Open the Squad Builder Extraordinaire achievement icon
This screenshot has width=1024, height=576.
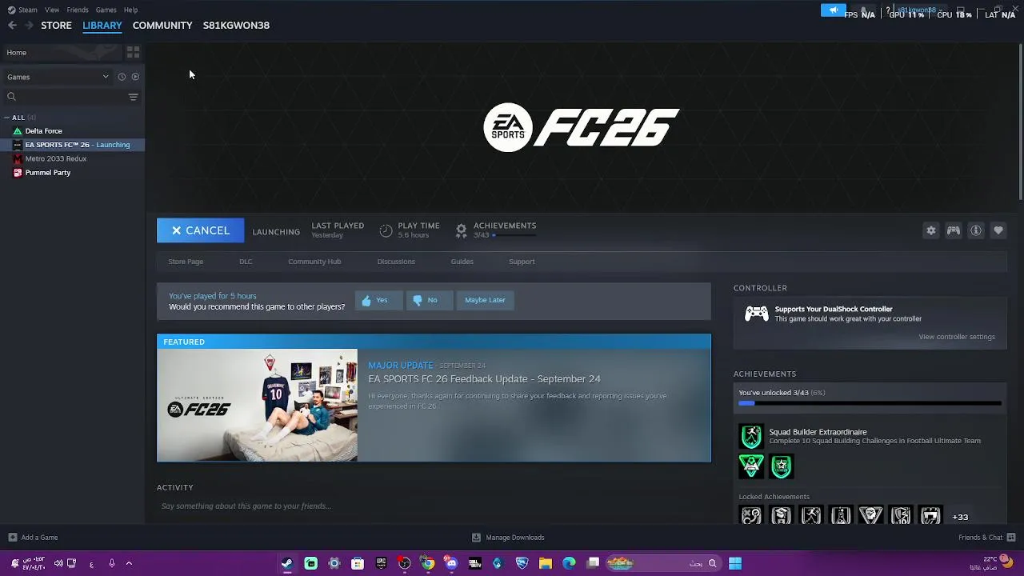[x=751, y=436]
